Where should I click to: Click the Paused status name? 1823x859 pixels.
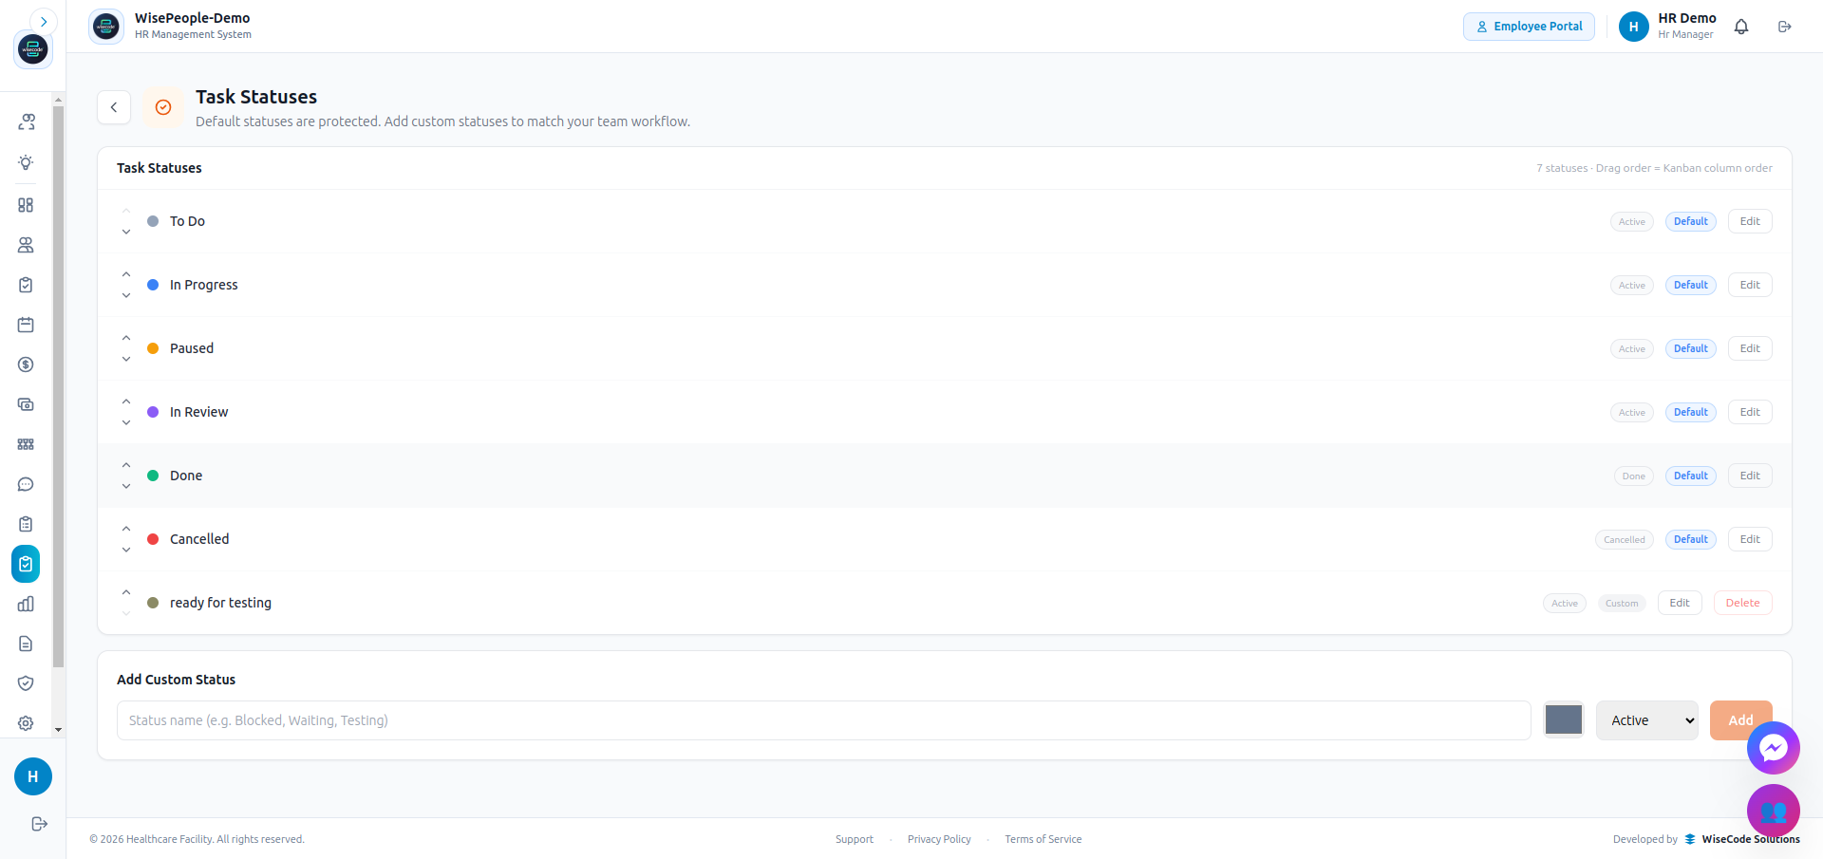[192, 348]
